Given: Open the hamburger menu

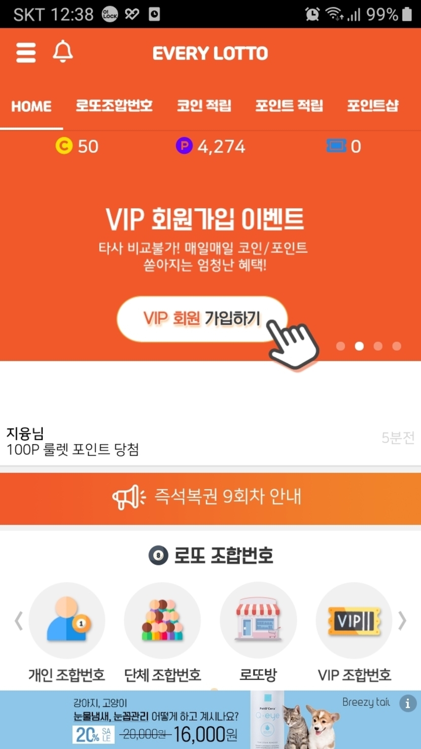Looking at the screenshot, I should pyautogui.click(x=26, y=52).
